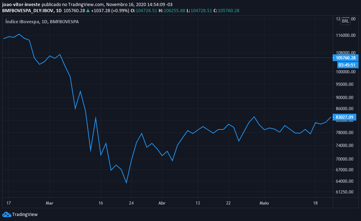Click the 67000.00 price axis label
This screenshot has height=221, width=361.
click(x=344, y=170)
